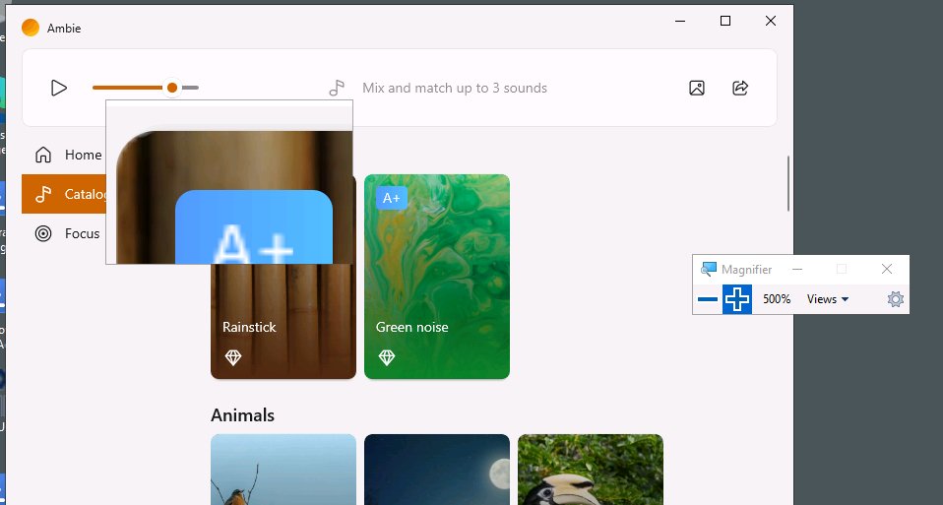Click the share icon in Ambie
The width and height of the screenshot is (943, 505).
[740, 88]
